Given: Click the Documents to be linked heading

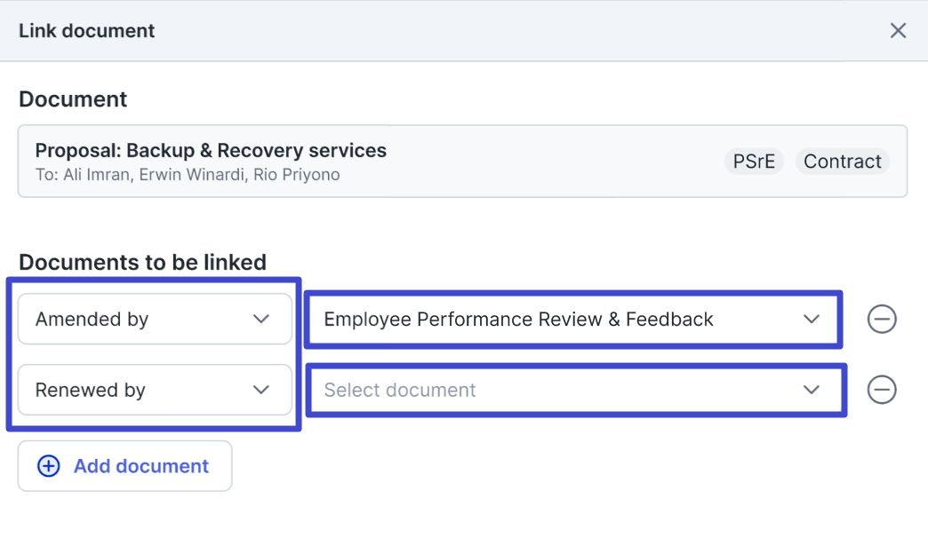Looking at the screenshot, I should (x=142, y=263).
